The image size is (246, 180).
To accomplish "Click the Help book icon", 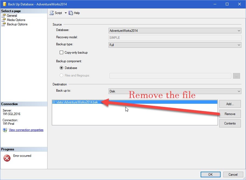I will (71, 13).
